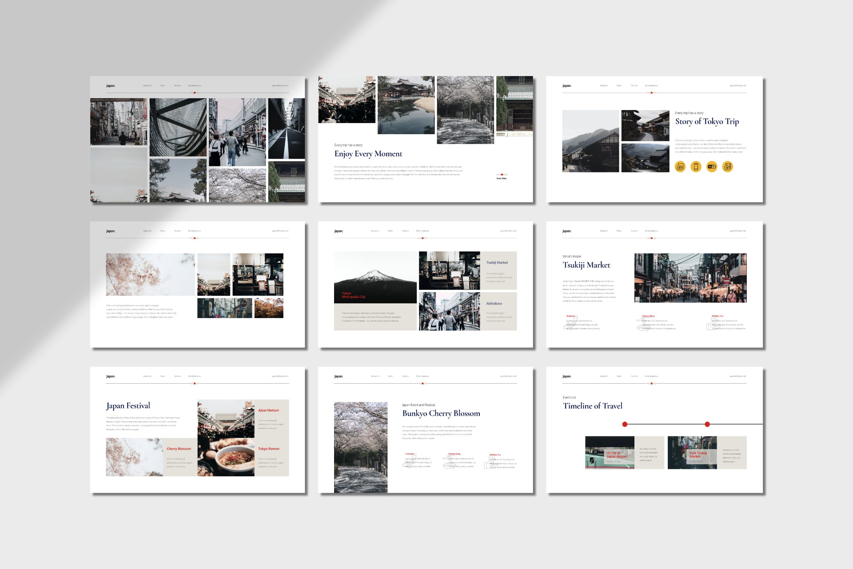Screen dimensions: 853x569
Task: Click 'Next Slide' on Enjoy Every Moment slide
Action: (501, 178)
